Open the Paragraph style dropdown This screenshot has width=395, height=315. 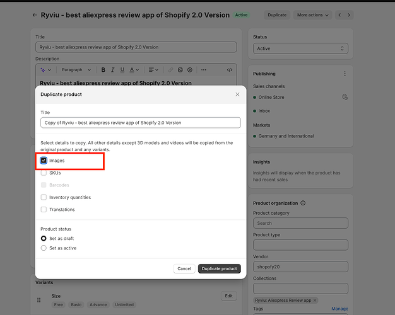tap(76, 70)
